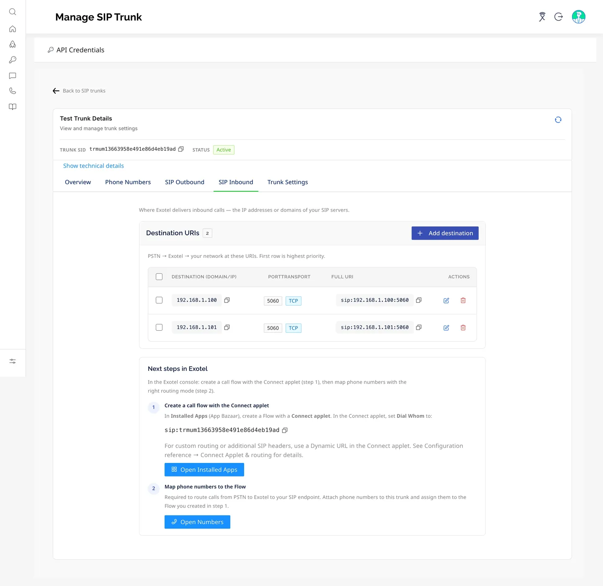
Task: Click step 2 Map phone numbers title
Action: tap(205, 487)
